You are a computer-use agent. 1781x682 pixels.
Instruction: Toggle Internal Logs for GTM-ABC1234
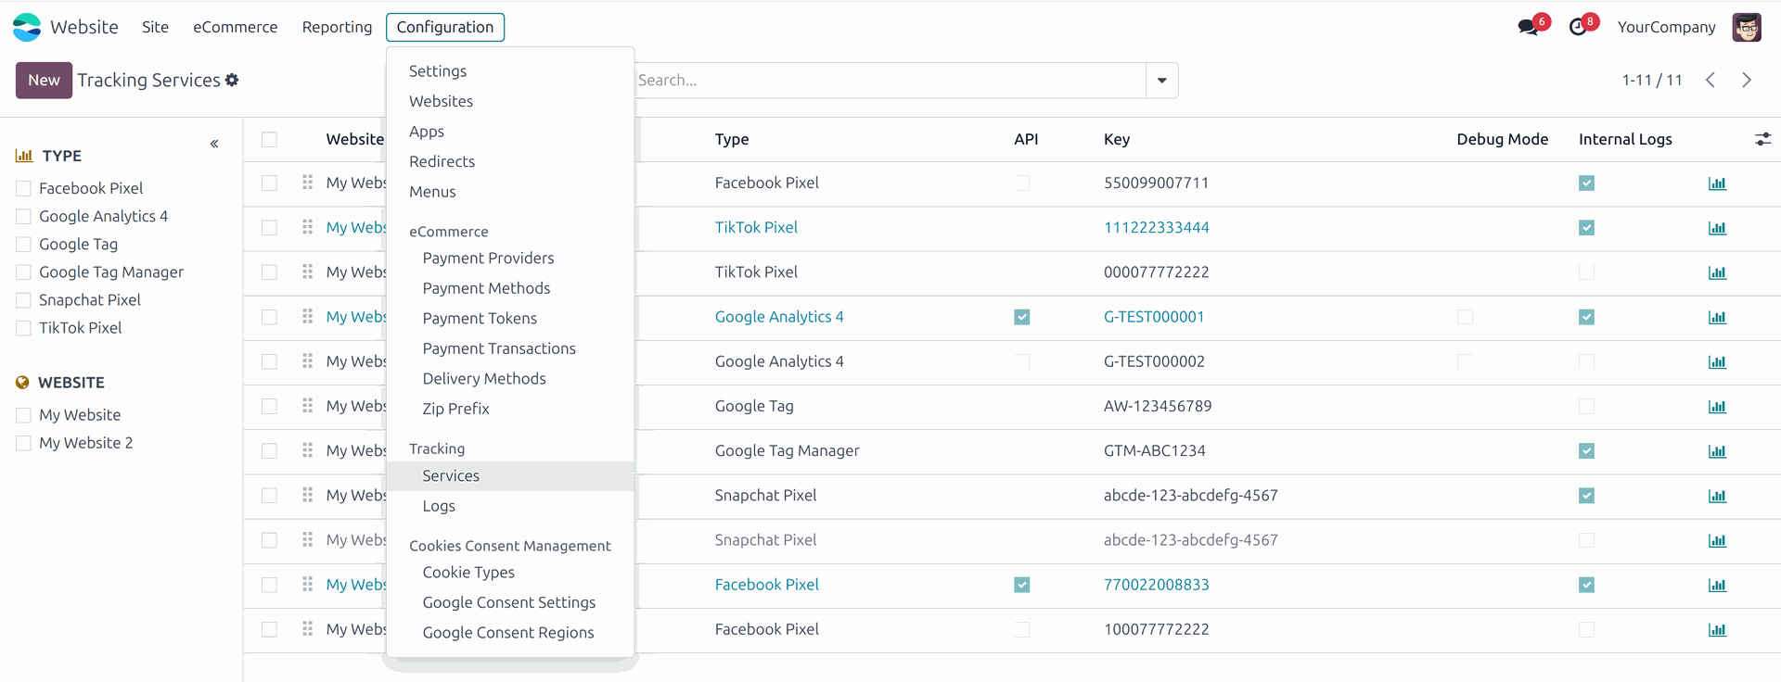[x=1586, y=450]
